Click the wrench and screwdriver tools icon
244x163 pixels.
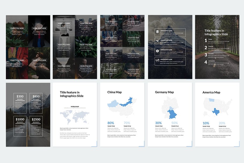coord(157,41)
